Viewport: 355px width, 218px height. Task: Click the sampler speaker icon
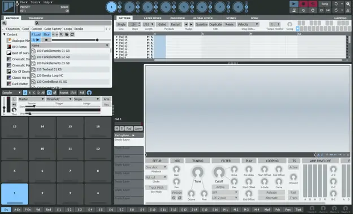14,104
